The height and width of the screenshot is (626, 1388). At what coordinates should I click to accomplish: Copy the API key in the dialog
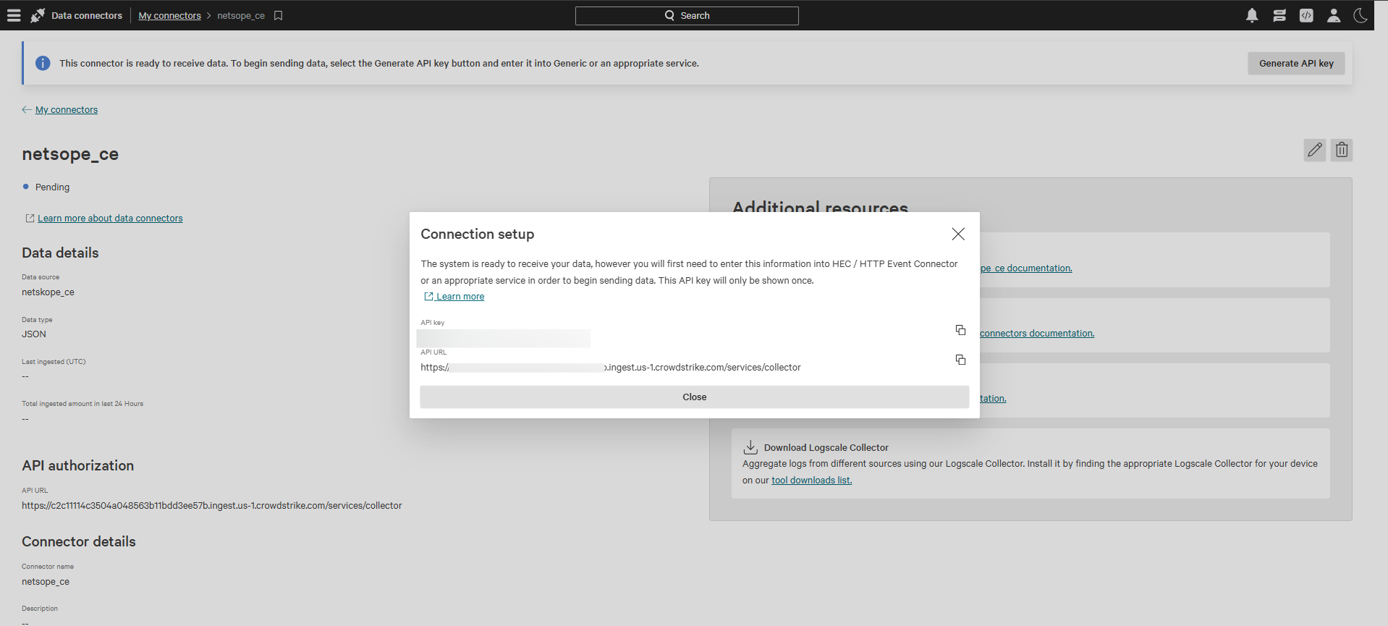pos(960,330)
